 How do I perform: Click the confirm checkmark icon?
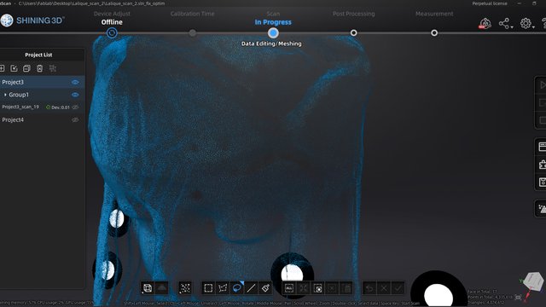pos(398,288)
